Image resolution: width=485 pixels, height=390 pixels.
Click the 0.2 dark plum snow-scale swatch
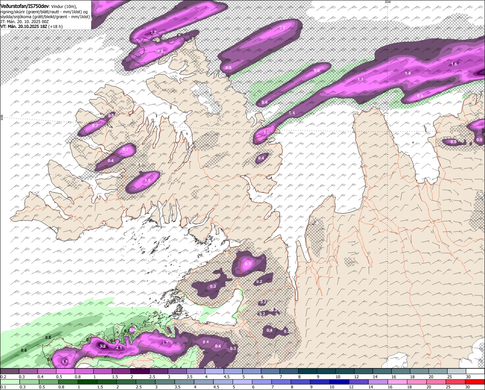coord(9,371)
